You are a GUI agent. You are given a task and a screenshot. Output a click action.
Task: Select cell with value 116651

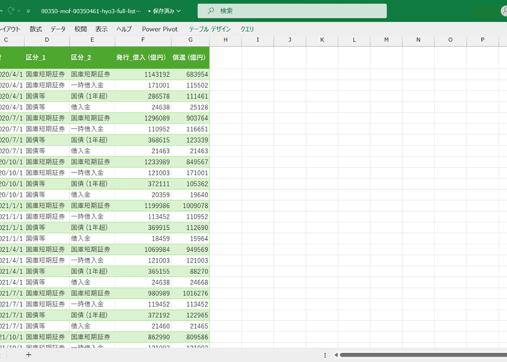click(x=190, y=129)
